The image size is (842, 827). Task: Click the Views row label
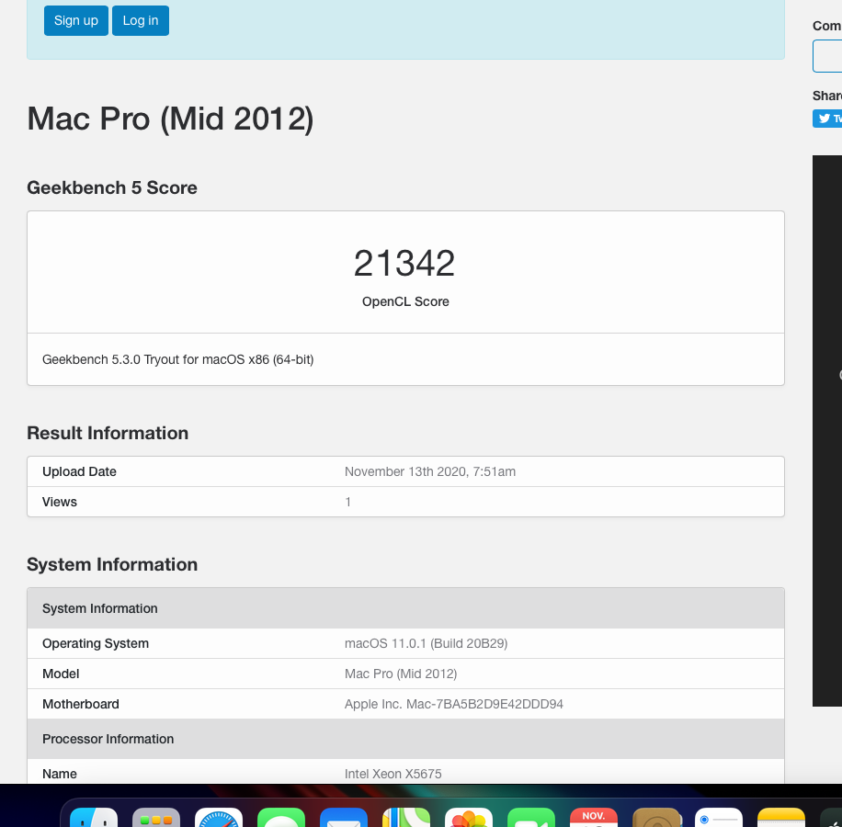pos(60,502)
